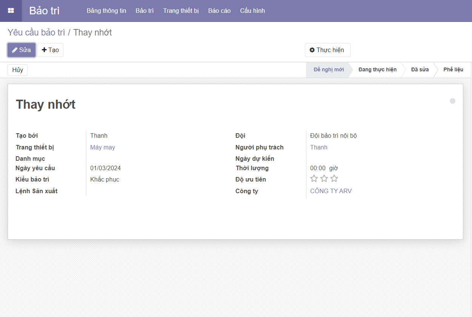Click the Tạo create button
The image size is (472, 317).
(x=50, y=50)
